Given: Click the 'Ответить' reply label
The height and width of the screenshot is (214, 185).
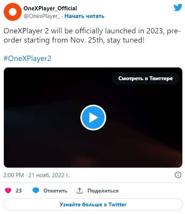Looking at the screenshot, I should pos(55,191).
